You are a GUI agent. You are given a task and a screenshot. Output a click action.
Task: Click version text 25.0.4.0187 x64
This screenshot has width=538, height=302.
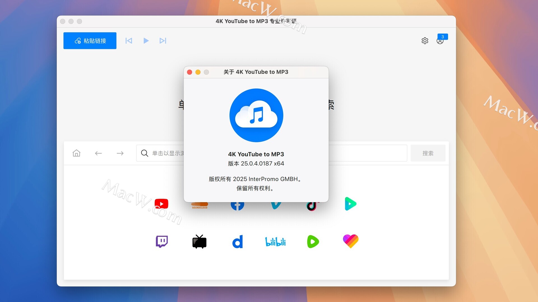(x=256, y=164)
